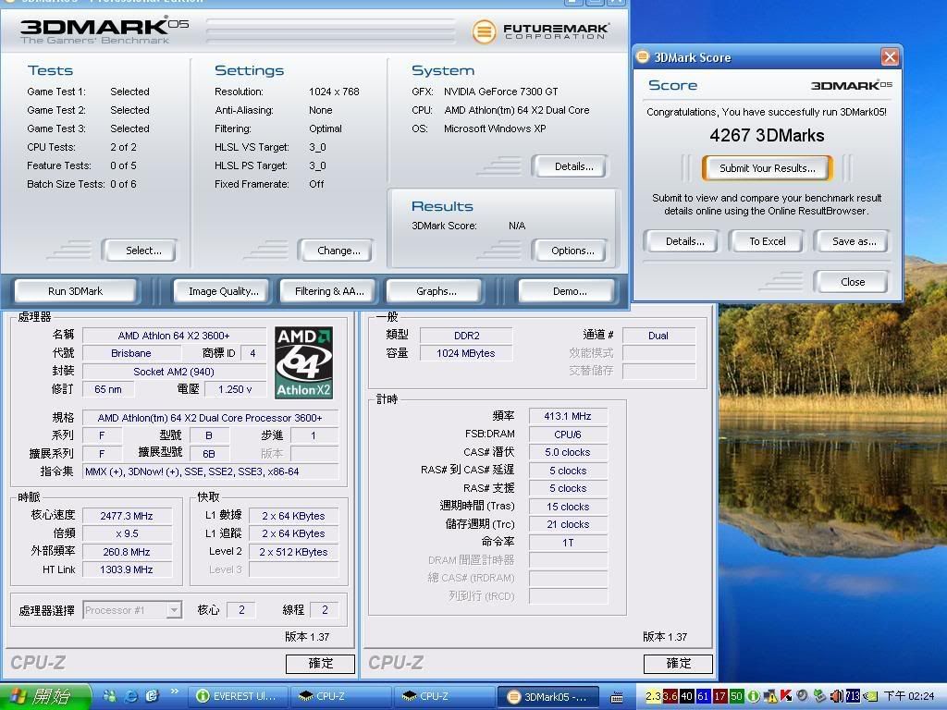Switch to EVEREST Ultimate taskbar item
This screenshot has width=947, height=710.
click(x=239, y=696)
